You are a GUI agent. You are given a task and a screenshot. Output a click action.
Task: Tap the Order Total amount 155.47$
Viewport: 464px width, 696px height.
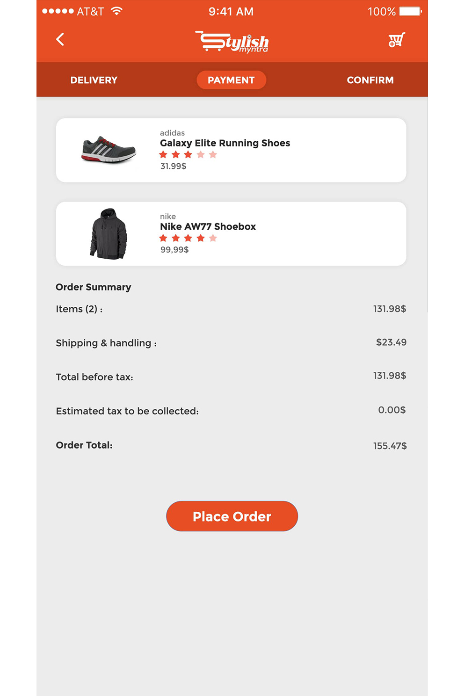coord(390,446)
